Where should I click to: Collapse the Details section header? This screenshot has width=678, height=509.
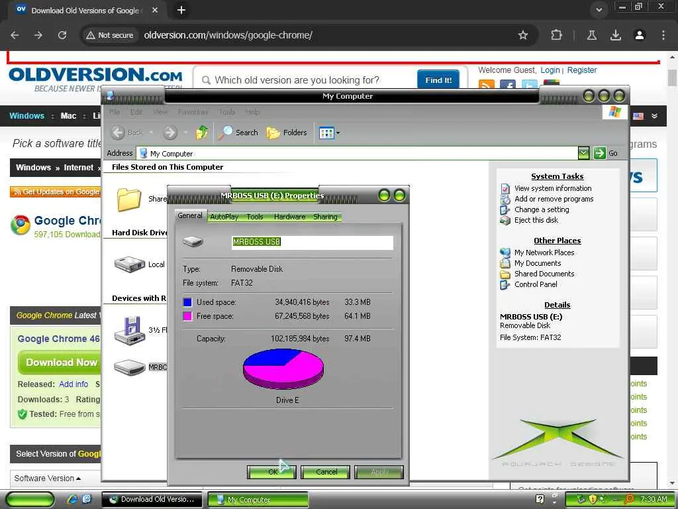557,305
